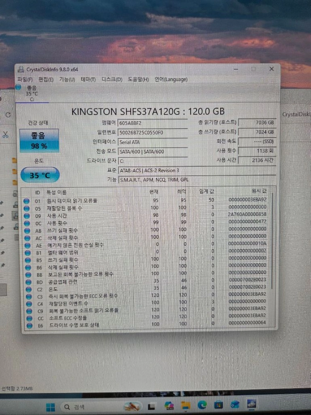Click the refresh icon in background window
The width and height of the screenshot is (311, 415).
click(8, 115)
